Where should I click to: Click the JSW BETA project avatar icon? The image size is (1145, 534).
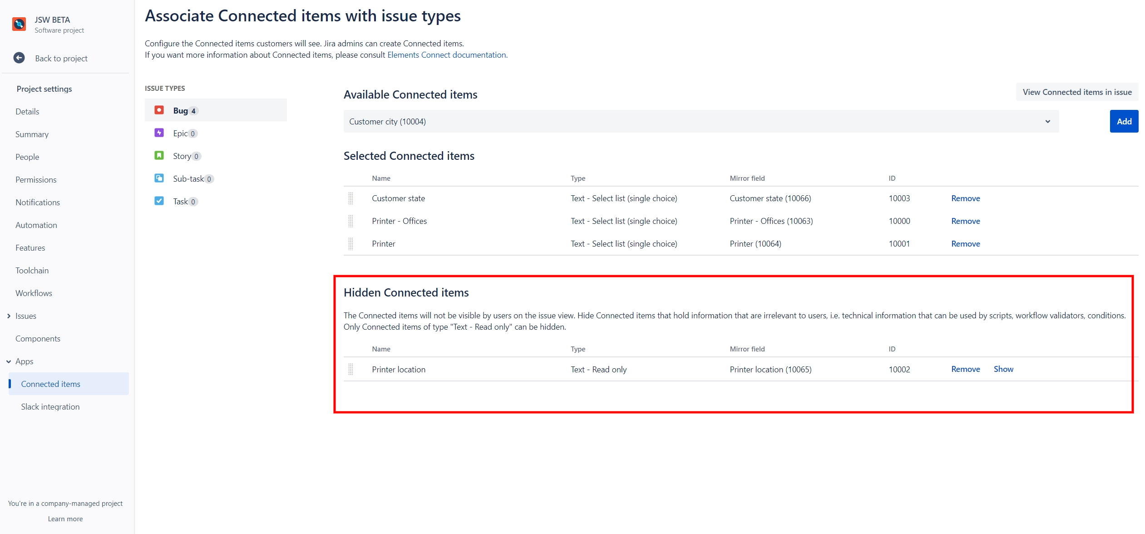click(19, 24)
